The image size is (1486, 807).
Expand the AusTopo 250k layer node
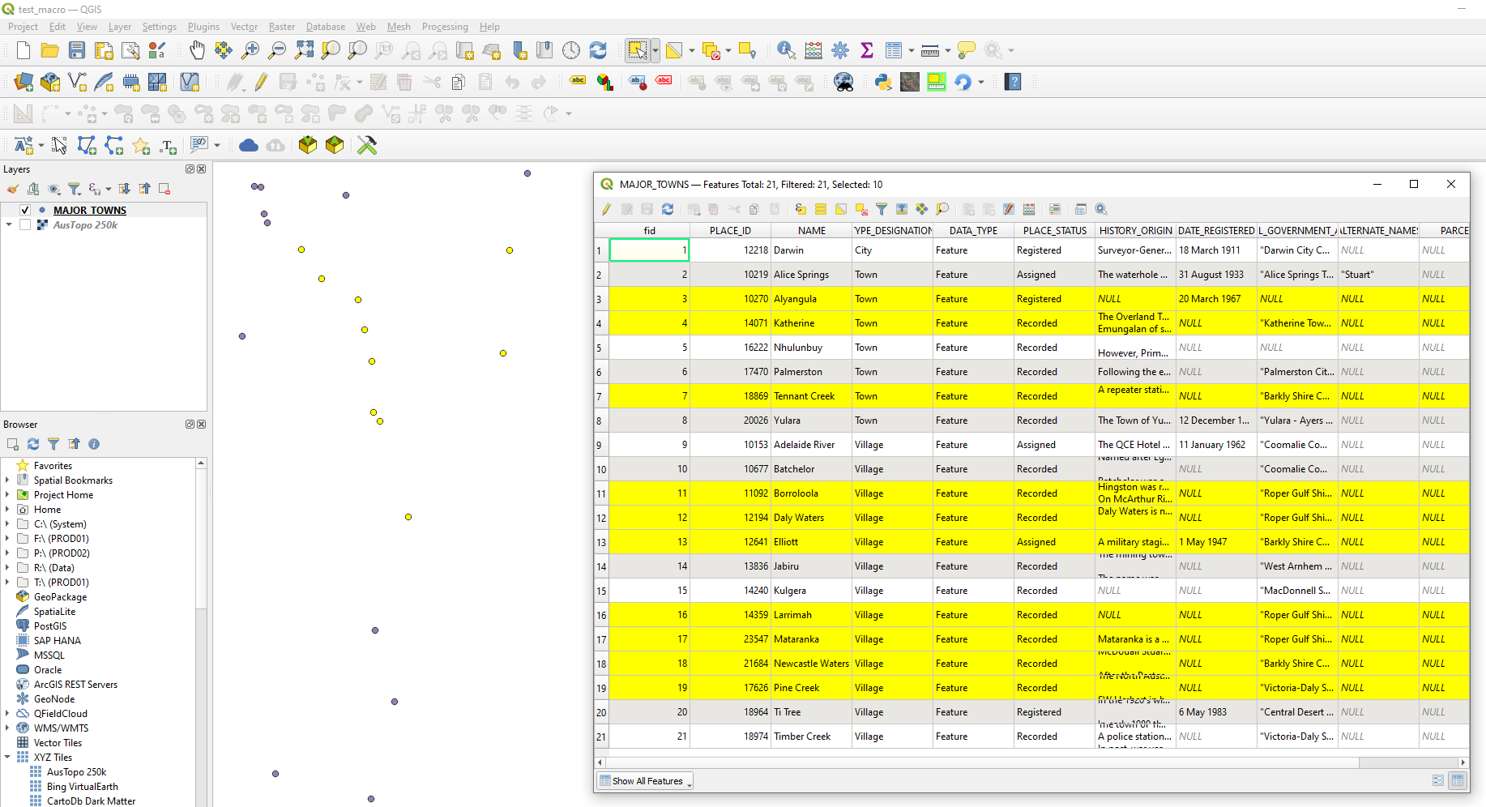click(x=9, y=225)
